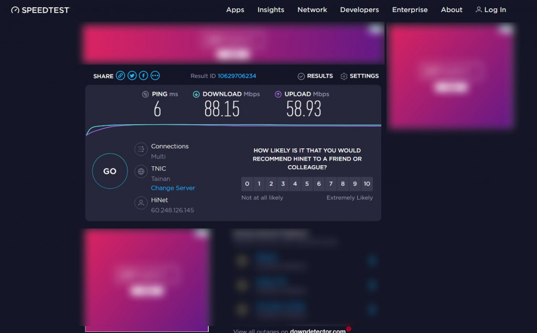Click the TNIC server globe icon
Image resolution: width=537 pixels, height=333 pixels.
pyautogui.click(x=141, y=171)
